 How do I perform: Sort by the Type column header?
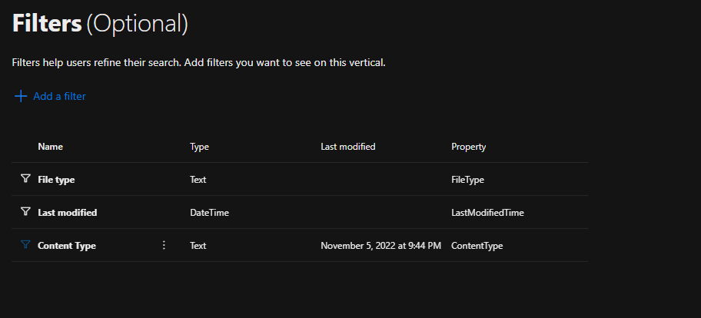(x=199, y=147)
